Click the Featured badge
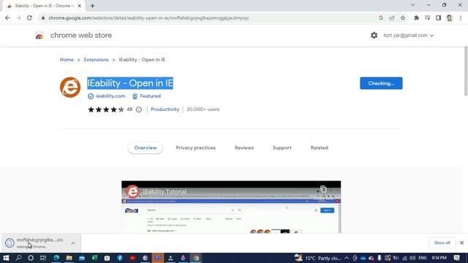 [x=146, y=96]
